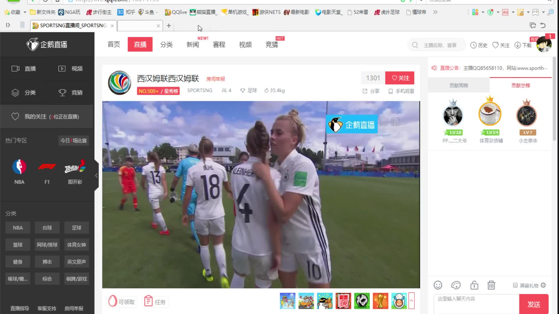Image resolution: width=559 pixels, height=314 pixels.
Task: Open the 赛程 navigation menu item
Action: pyautogui.click(x=219, y=44)
